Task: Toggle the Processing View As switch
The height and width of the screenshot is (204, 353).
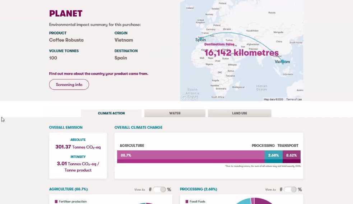Action: [x=290, y=190]
